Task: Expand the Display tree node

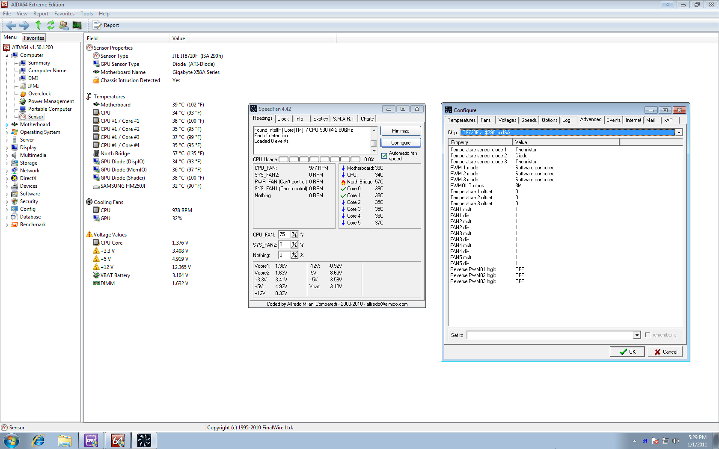Action: pyautogui.click(x=7, y=148)
